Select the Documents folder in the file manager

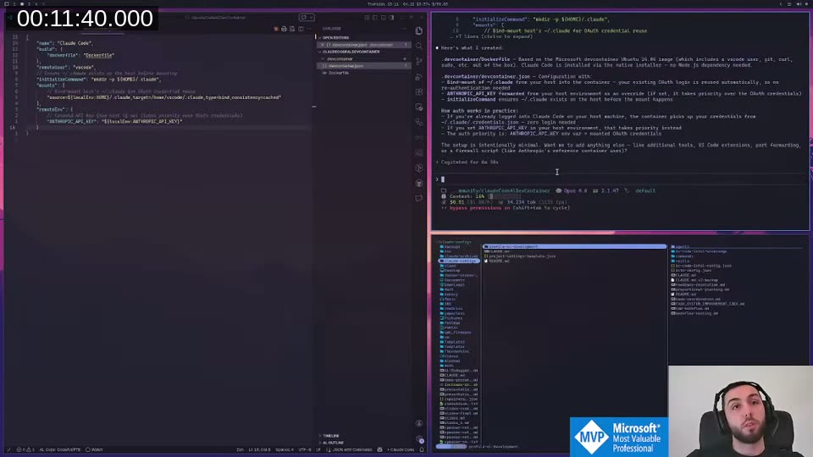click(x=451, y=280)
